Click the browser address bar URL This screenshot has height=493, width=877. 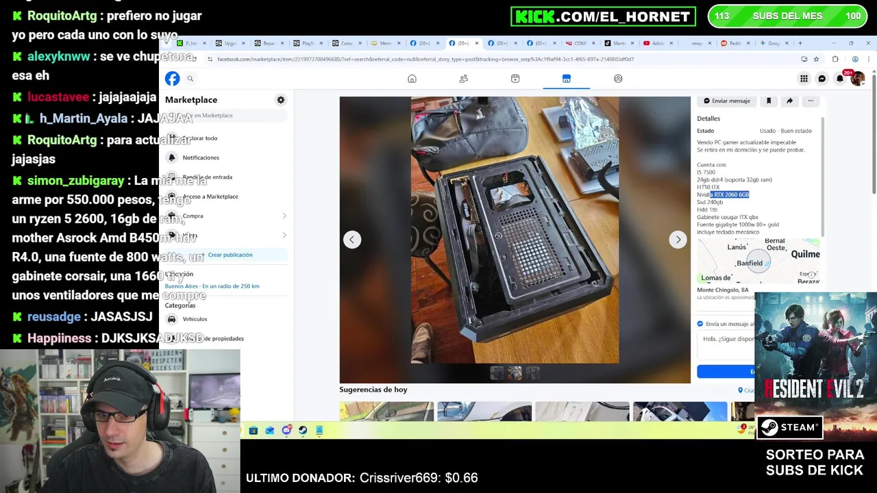click(x=425, y=59)
